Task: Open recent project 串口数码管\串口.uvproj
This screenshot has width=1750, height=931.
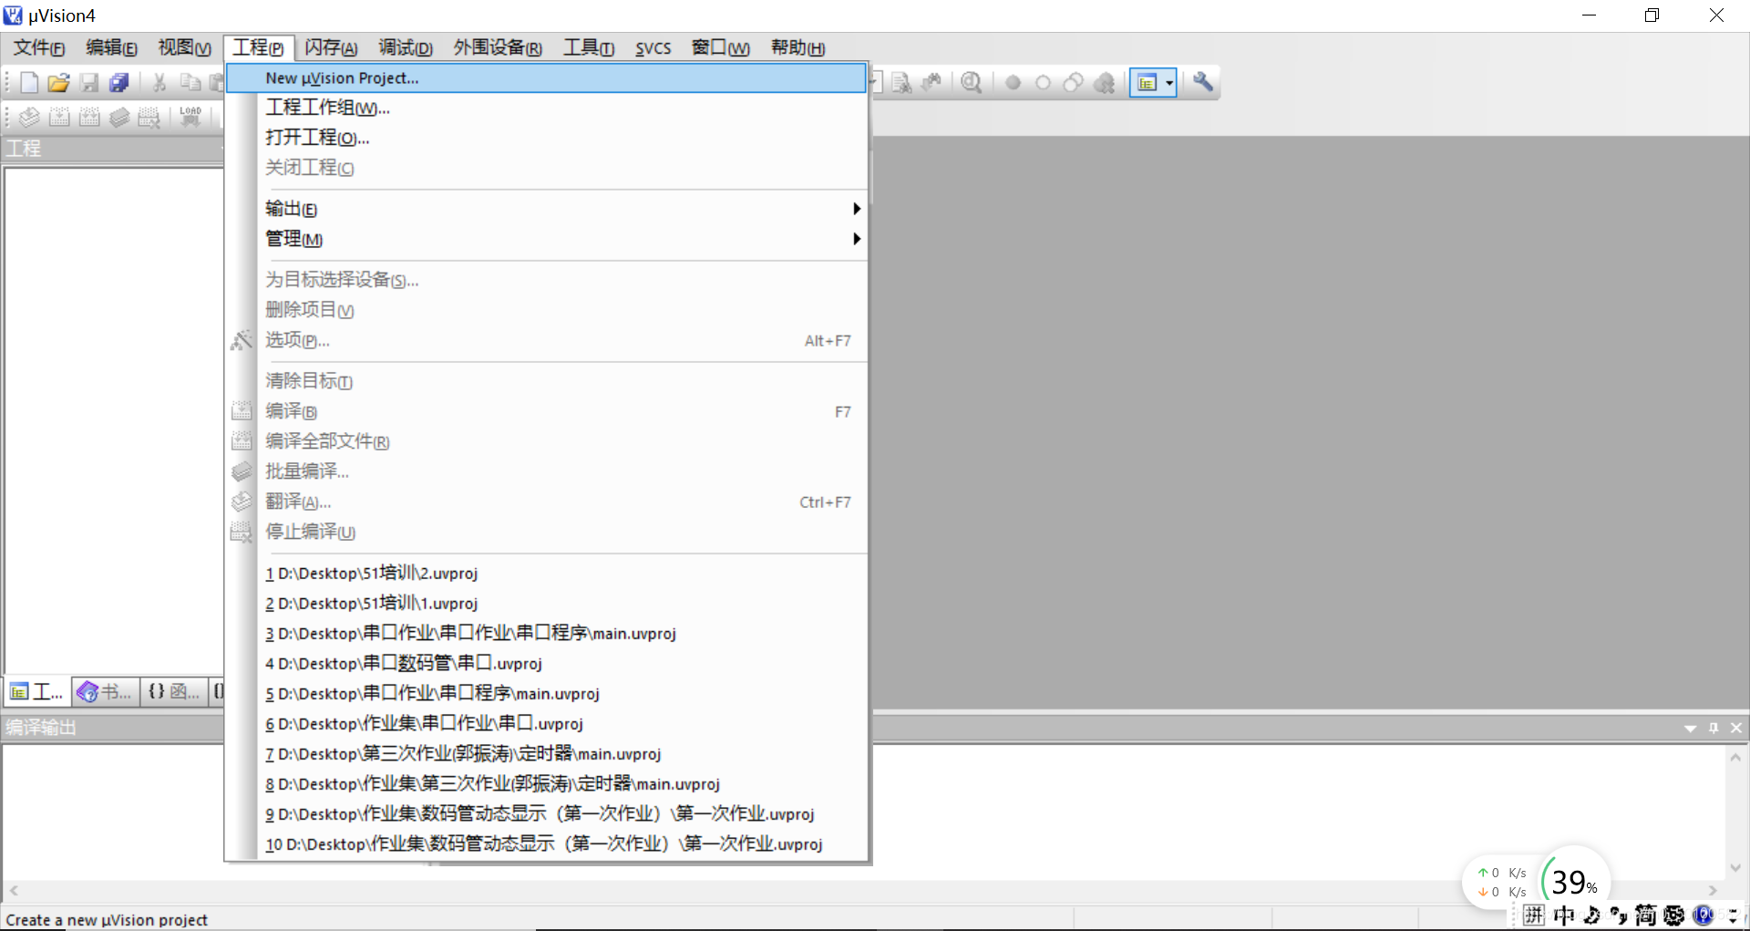Action: click(x=546, y=664)
